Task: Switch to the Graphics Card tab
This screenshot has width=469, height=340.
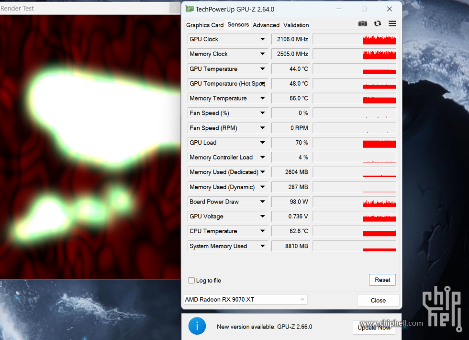Action: (x=205, y=25)
